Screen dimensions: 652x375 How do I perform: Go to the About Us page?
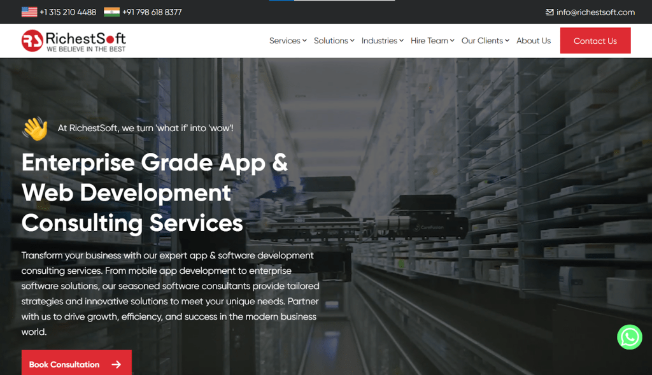click(533, 41)
